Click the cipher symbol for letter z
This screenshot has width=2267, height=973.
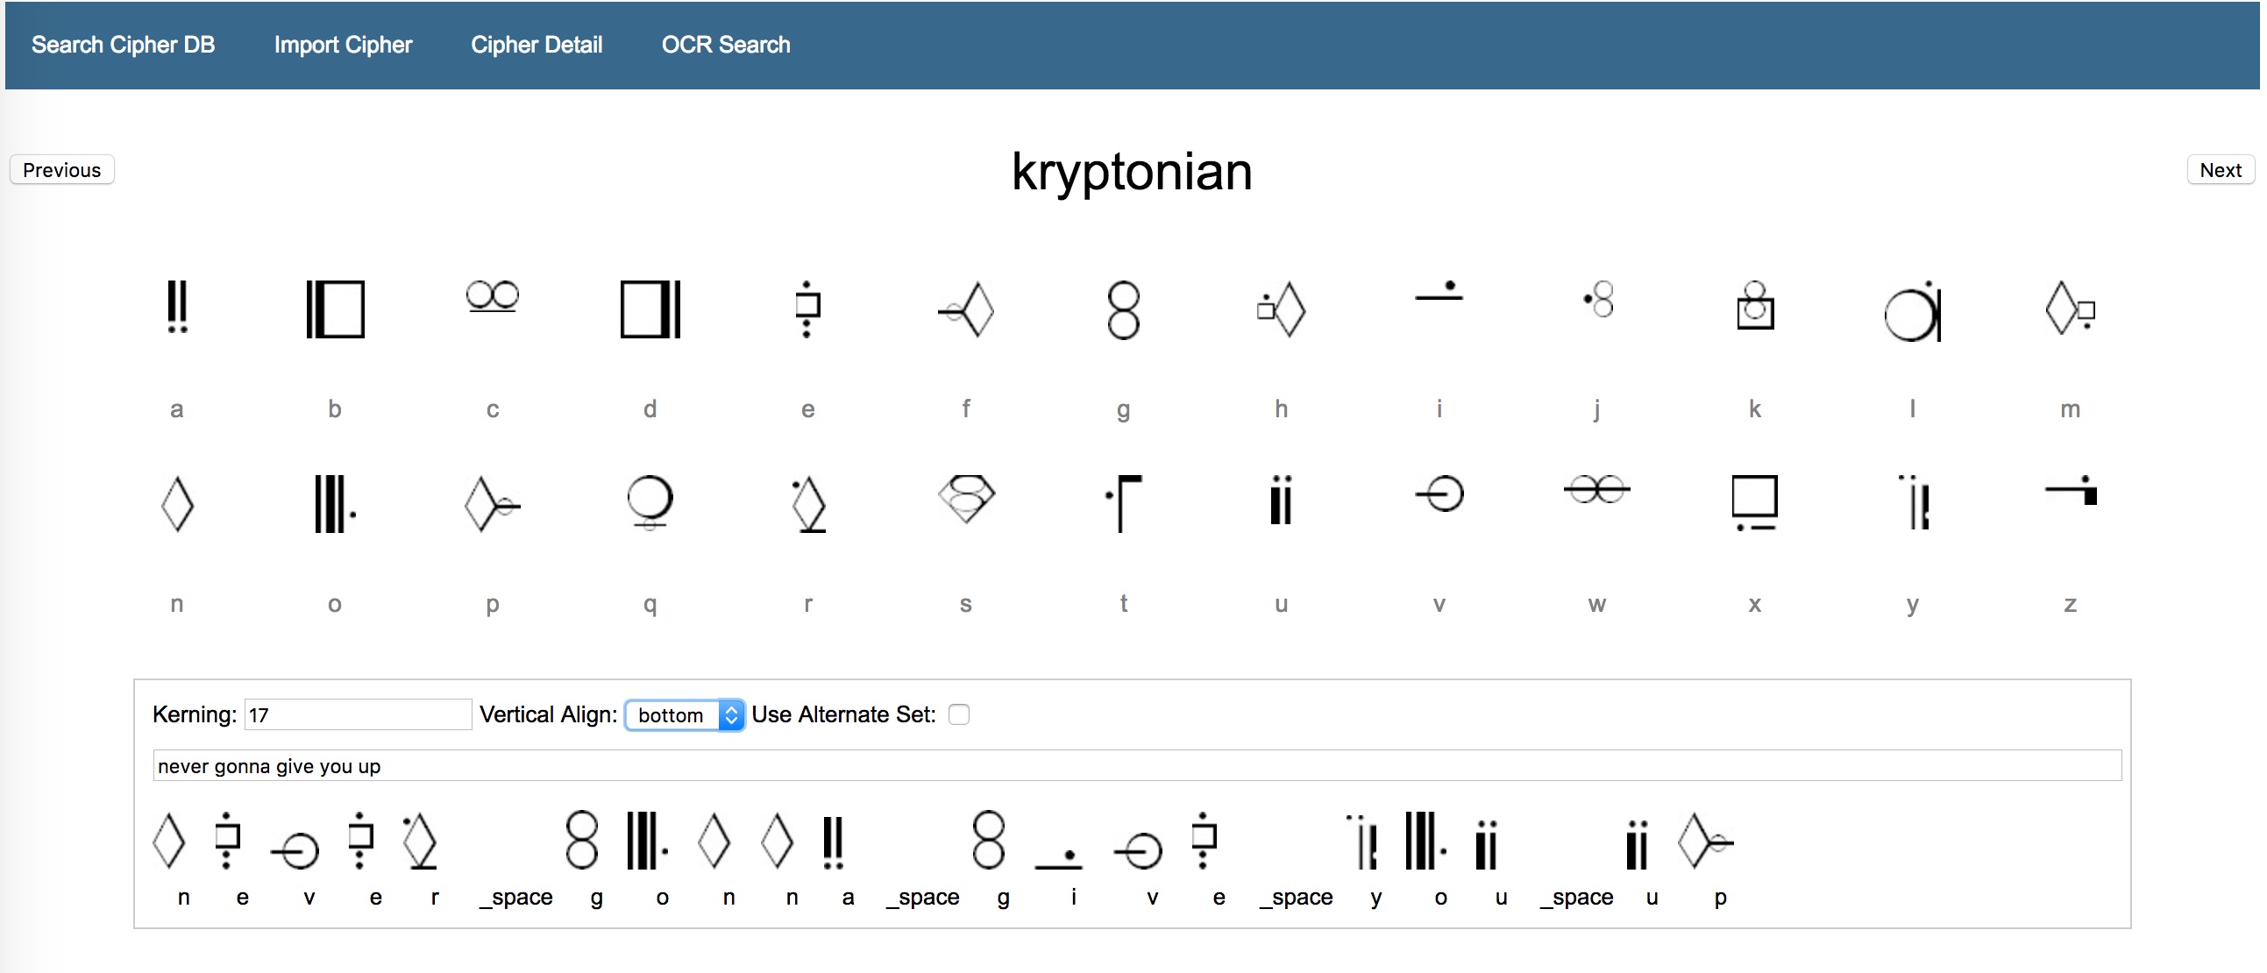[x=2070, y=490]
